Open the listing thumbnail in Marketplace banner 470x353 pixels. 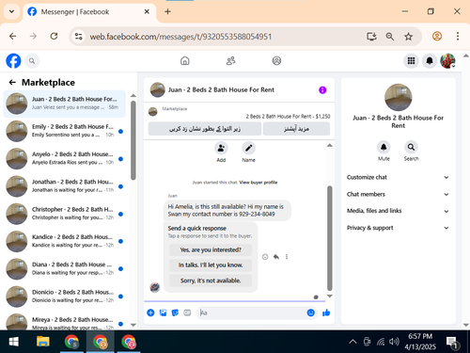coord(153,111)
